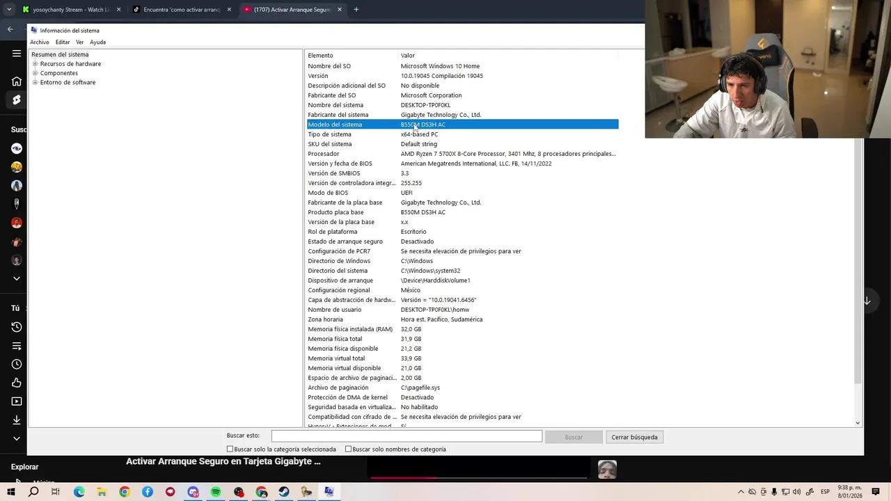Click the Cerrar búsqueda button
Image resolution: width=891 pixels, height=501 pixels.
pyautogui.click(x=634, y=437)
